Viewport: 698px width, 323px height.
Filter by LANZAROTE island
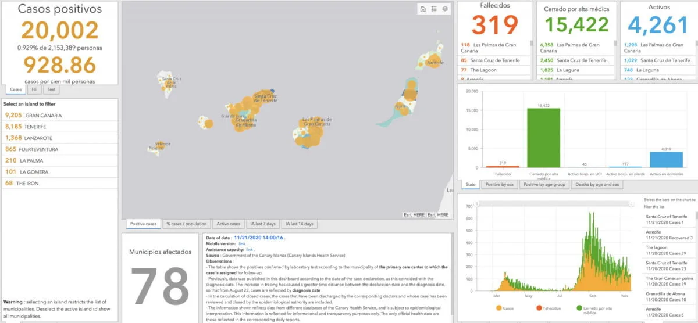pyautogui.click(x=60, y=138)
